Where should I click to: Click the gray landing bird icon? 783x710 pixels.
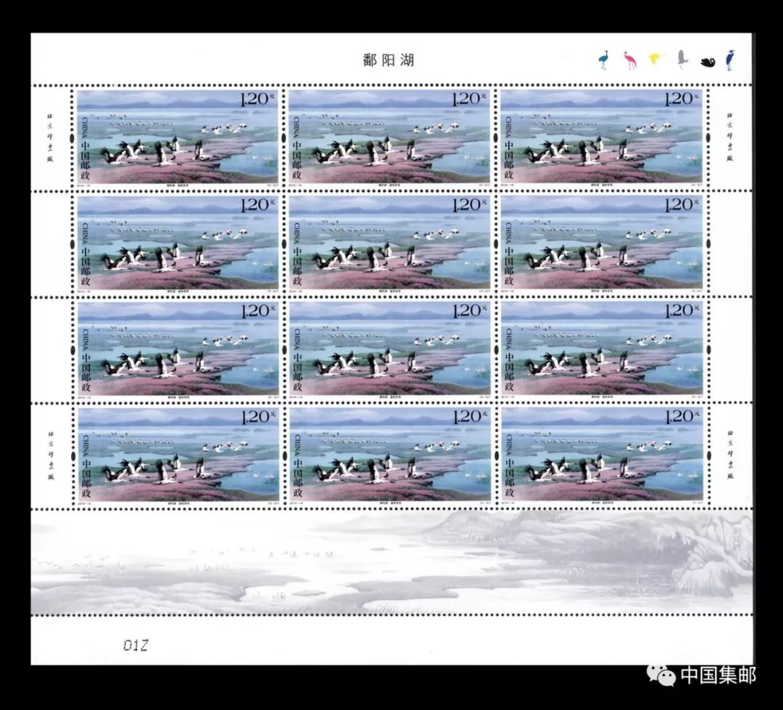681,59
